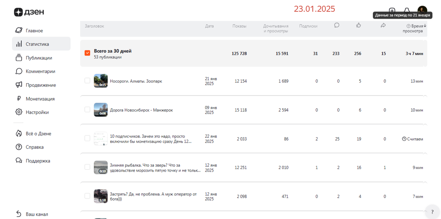Click the Статистика bar chart icon
This screenshot has width=441, height=219.
19,44
